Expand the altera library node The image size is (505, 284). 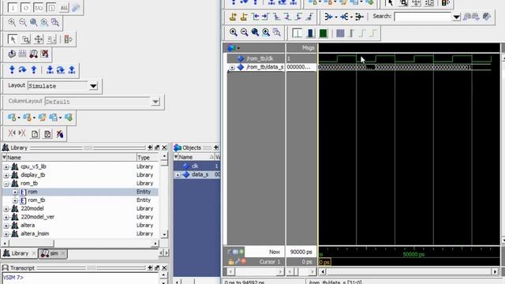tap(6, 226)
